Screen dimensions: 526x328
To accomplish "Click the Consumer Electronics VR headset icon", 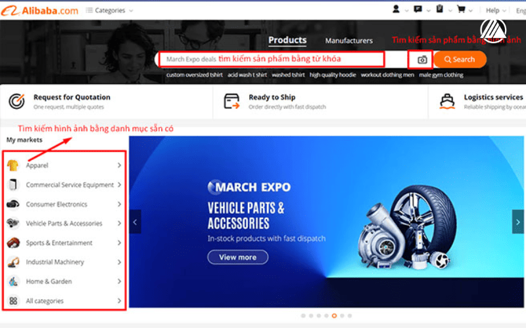I will 12,204.
